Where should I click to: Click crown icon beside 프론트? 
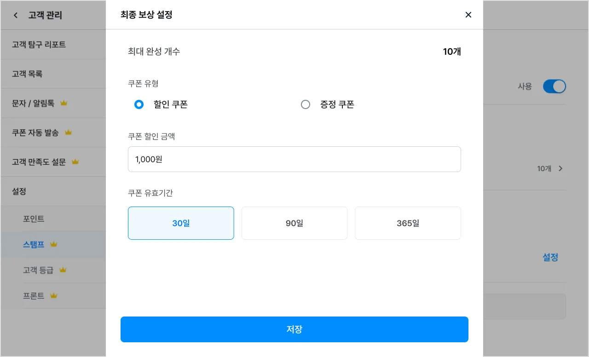[x=54, y=296]
